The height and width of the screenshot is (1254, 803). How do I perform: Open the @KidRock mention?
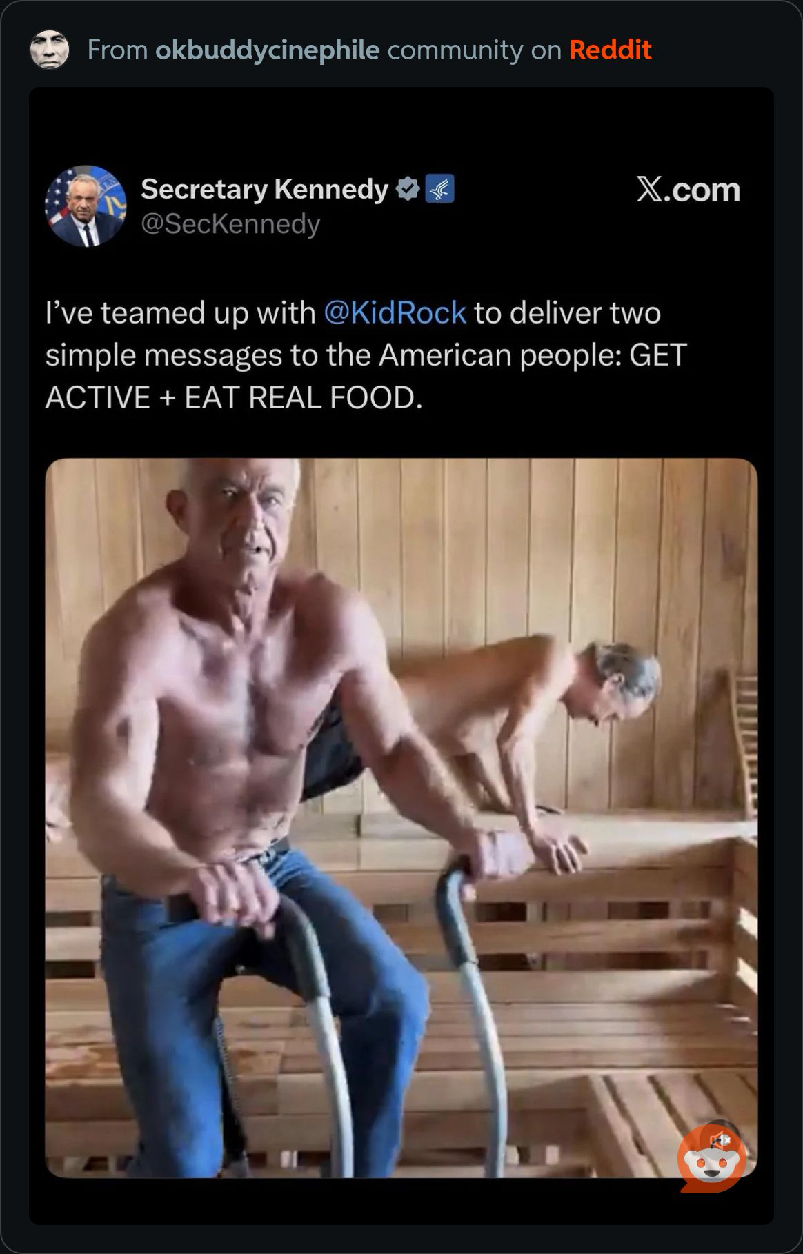(x=395, y=312)
